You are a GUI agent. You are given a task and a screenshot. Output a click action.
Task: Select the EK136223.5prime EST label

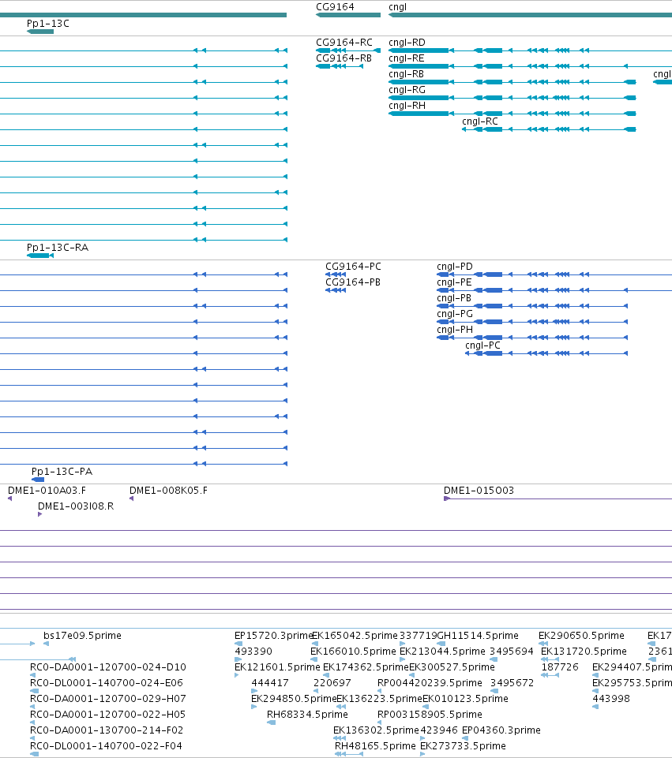(x=379, y=699)
